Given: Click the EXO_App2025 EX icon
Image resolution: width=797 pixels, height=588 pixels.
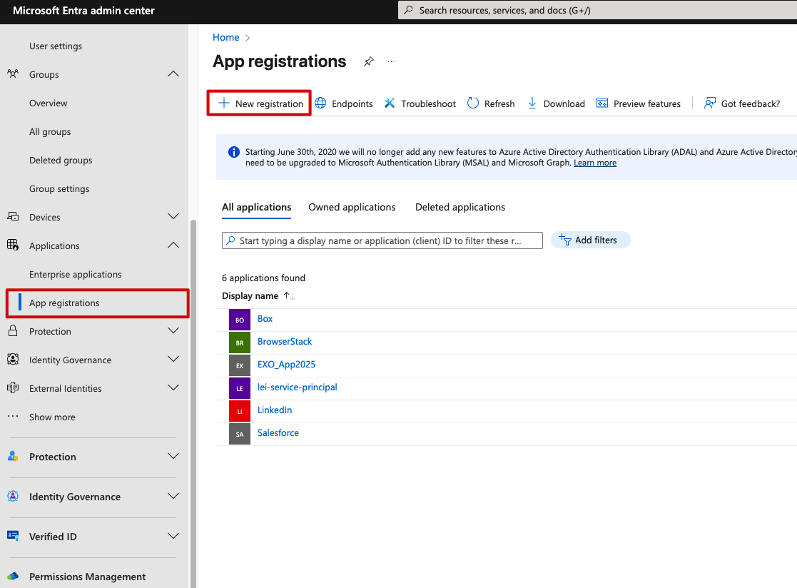Looking at the screenshot, I should point(240,365).
